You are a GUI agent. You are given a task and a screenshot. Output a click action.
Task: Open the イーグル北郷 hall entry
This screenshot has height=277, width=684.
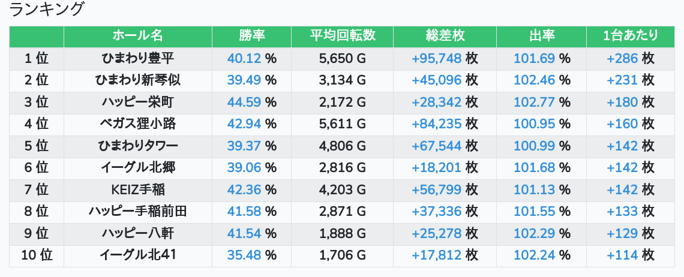(x=137, y=168)
